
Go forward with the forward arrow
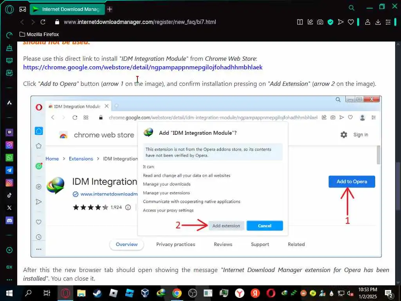tap(33, 22)
